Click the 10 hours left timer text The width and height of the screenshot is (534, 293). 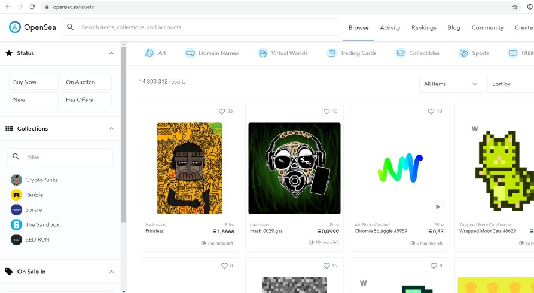pos(327,242)
